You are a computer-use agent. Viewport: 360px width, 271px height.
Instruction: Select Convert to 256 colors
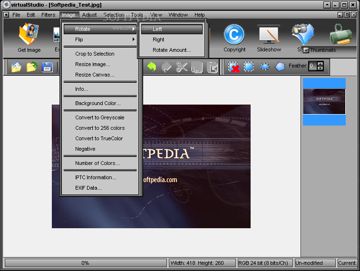(x=100, y=128)
